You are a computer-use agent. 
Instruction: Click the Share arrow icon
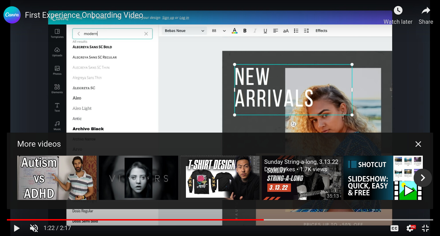point(426,11)
